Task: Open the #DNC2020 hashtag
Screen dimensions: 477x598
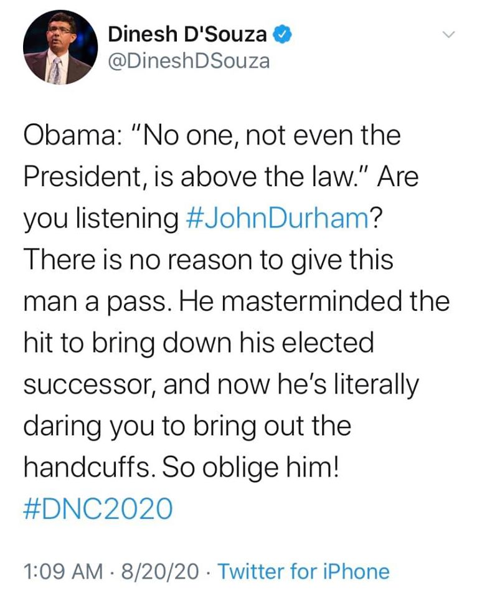Action: coord(98,509)
